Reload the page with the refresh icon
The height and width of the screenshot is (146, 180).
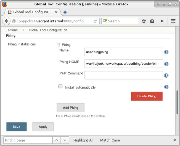click(95, 21)
